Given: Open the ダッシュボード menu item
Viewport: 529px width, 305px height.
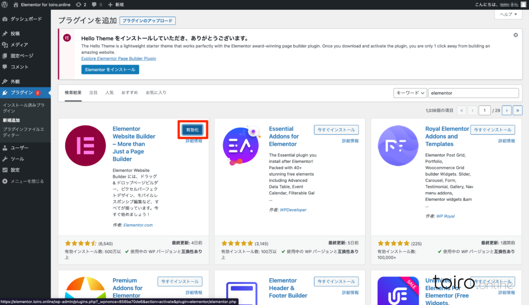Looking at the screenshot, I should [x=26, y=19].
